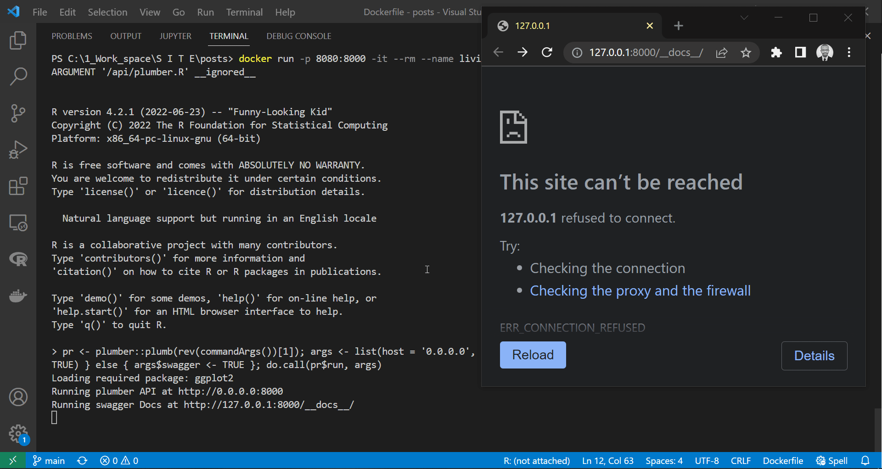Viewport: 882px width, 469px height.
Task: Toggle the Spell checker in the status bar
Action: pyautogui.click(x=831, y=460)
